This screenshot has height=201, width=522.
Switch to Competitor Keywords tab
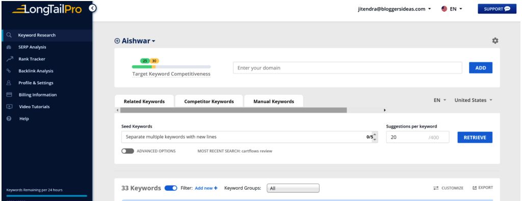click(x=209, y=102)
